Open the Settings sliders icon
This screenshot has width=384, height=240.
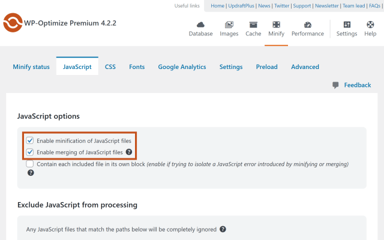(347, 25)
